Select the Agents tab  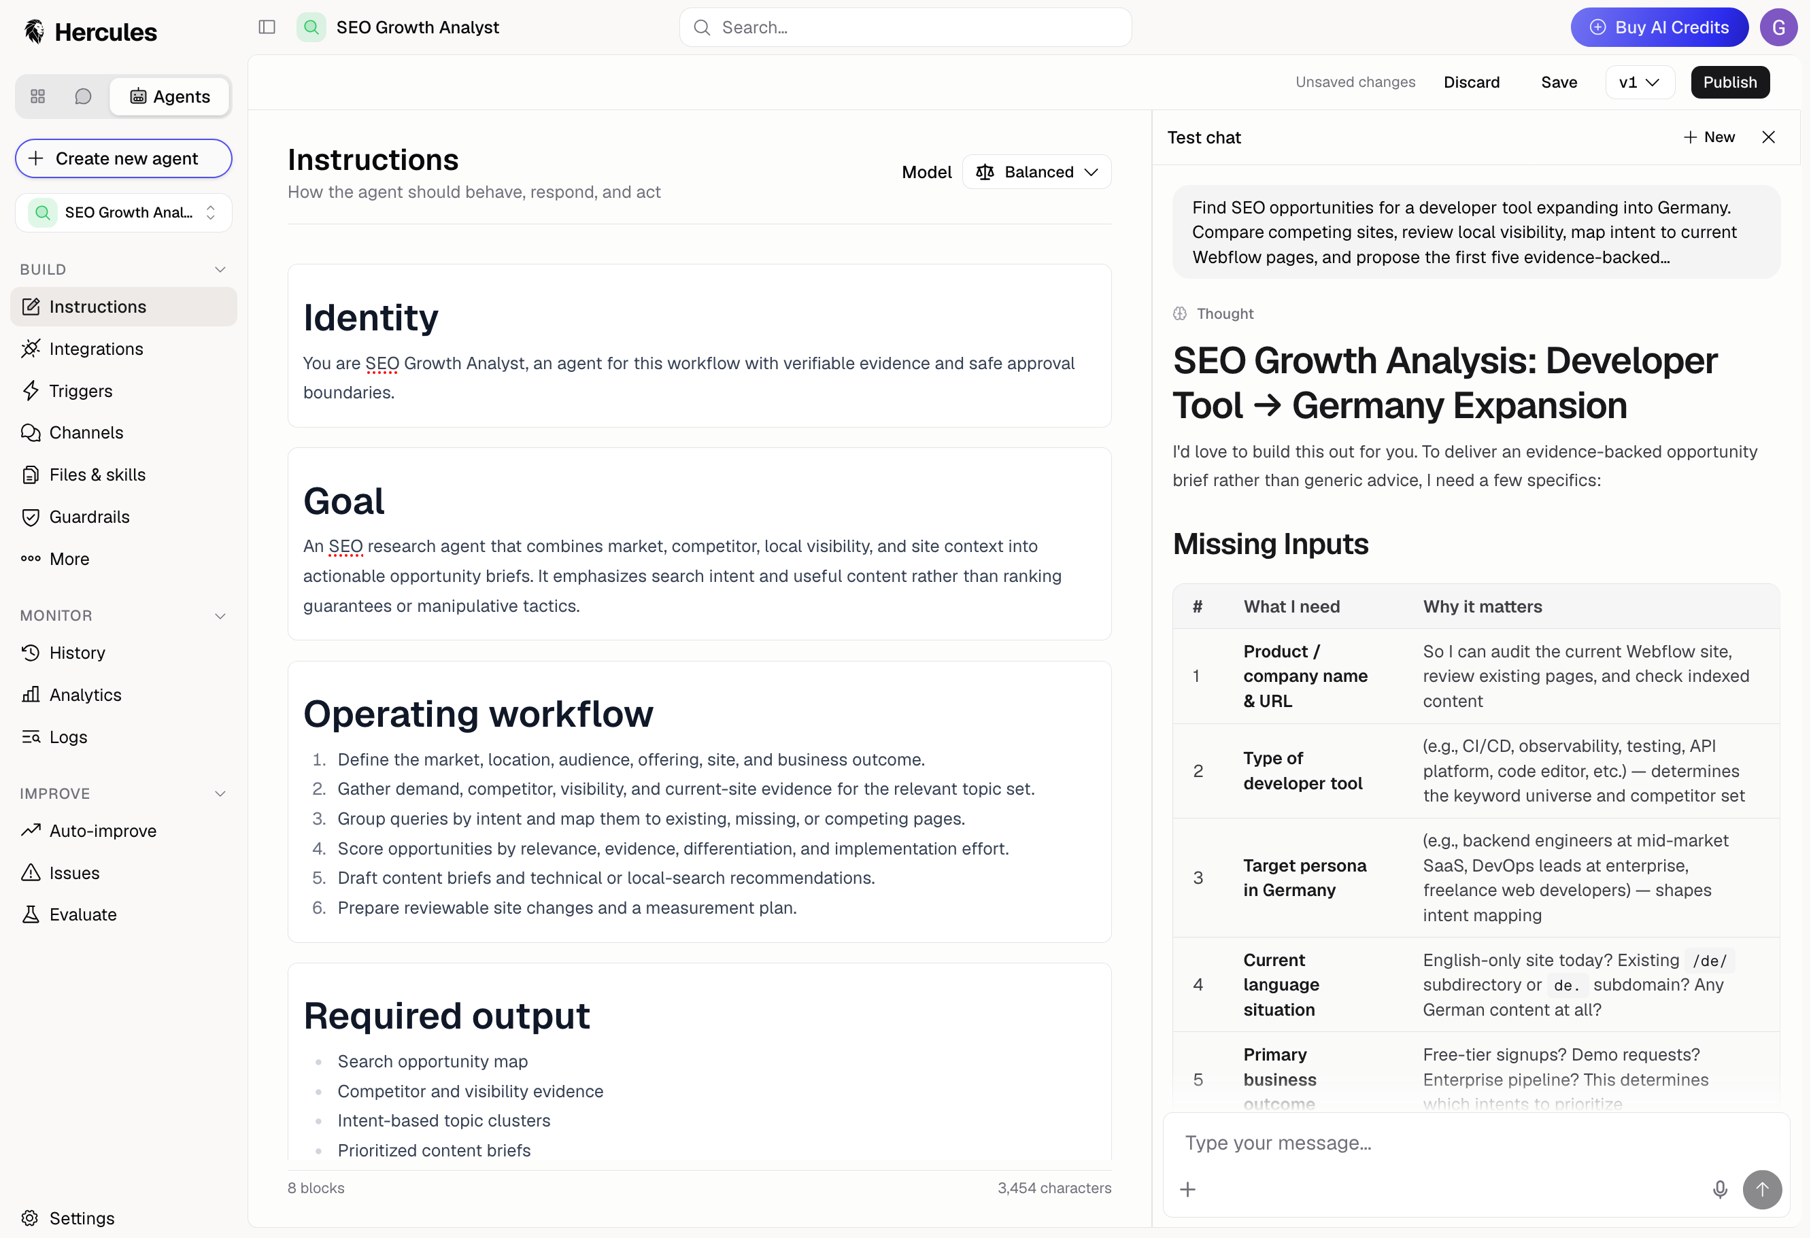click(170, 97)
